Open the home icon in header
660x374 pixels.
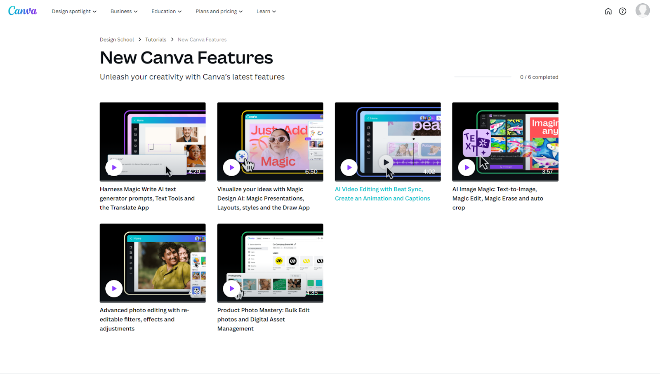click(x=608, y=11)
